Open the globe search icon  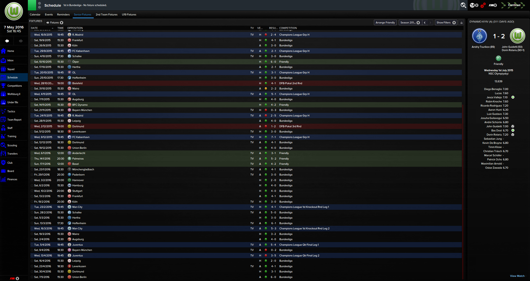pos(463,5)
